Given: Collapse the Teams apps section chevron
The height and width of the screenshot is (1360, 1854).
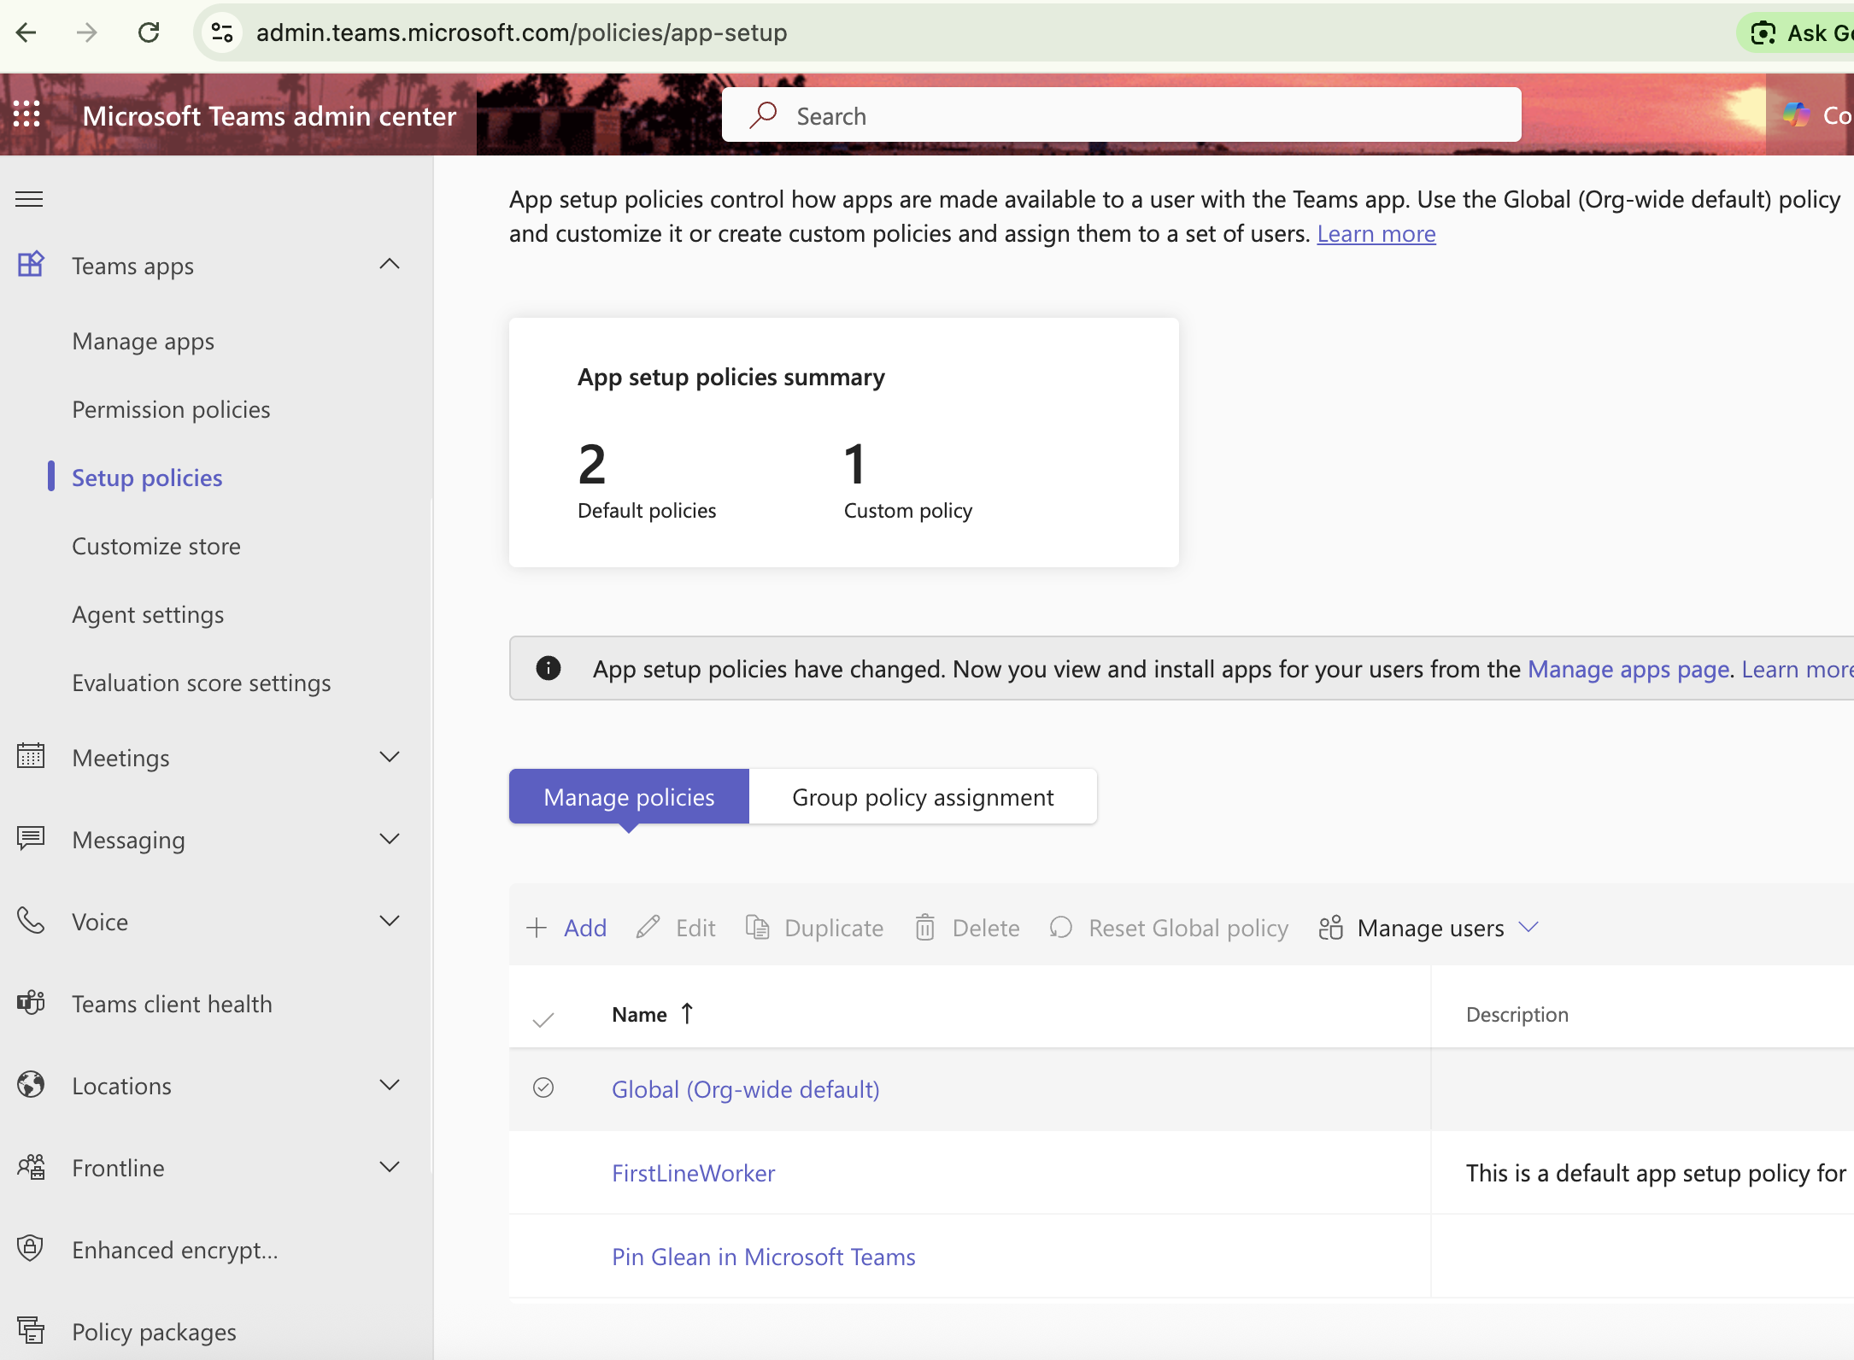Looking at the screenshot, I should pyautogui.click(x=390, y=264).
